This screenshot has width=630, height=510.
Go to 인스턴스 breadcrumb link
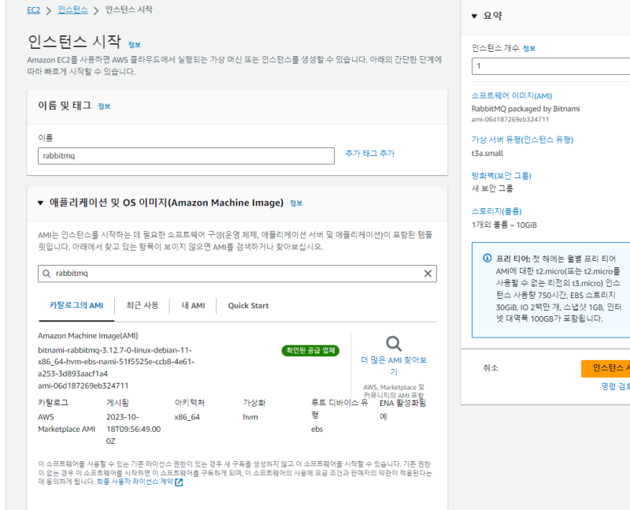pos(72,9)
